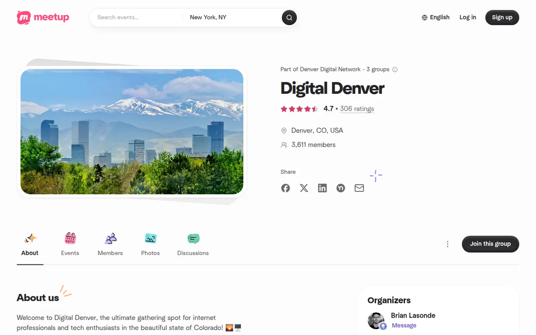
Task: Share to X icon
Action: [304, 188]
